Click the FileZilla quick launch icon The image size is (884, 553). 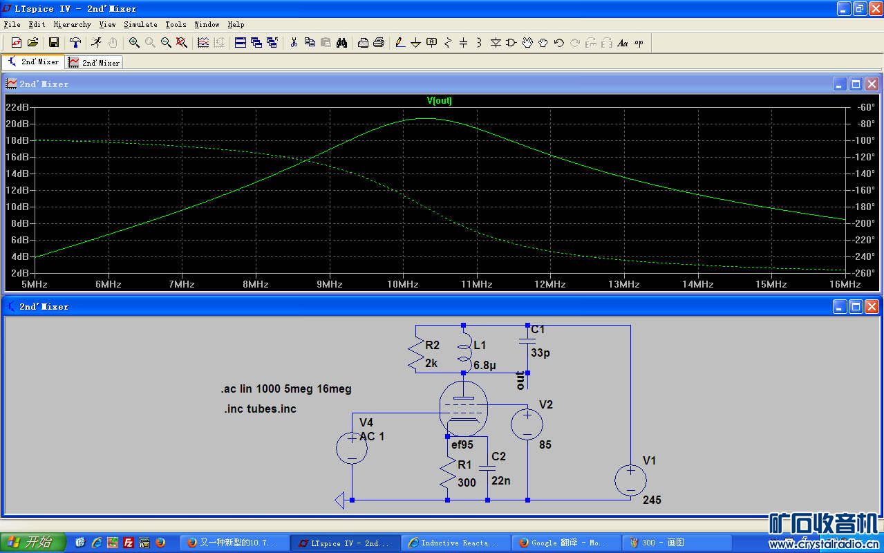128,543
